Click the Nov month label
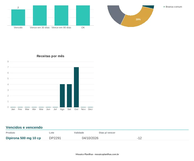This screenshot has width=194, height=161. click(x=83, y=109)
